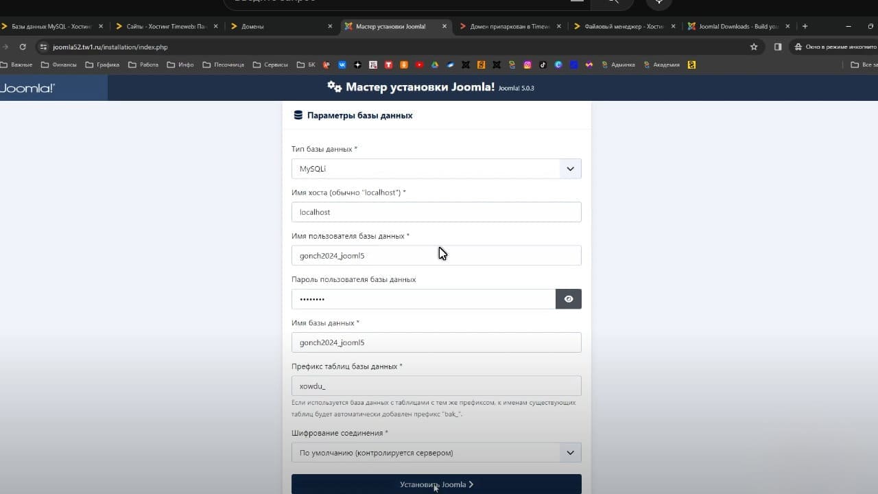Switch to the Базы данных MySQL tab
The width and height of the screenshot is (878, 494).
51,26
